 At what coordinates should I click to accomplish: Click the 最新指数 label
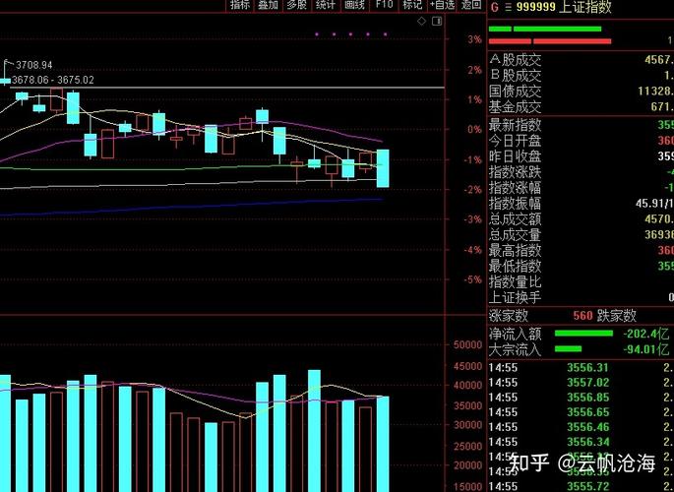point(515,125)
